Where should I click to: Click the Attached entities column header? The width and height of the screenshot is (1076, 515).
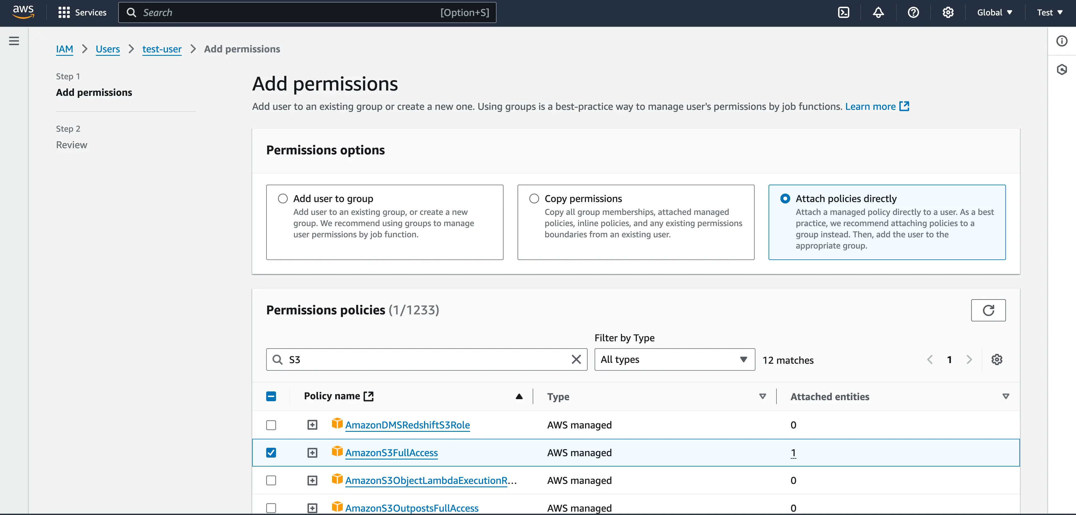pos(829,396)
